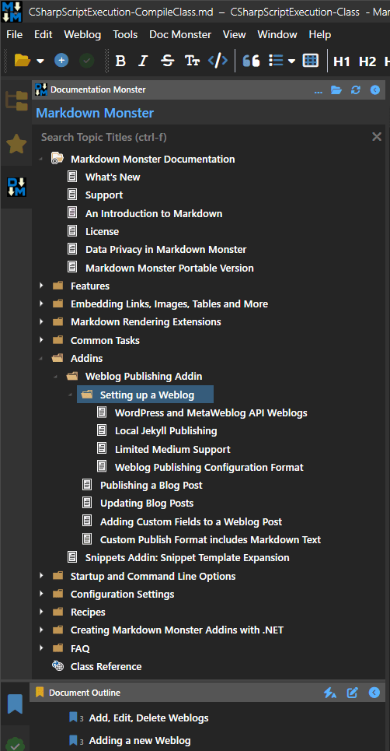Open the Weblog menu

tap(82, 34)
